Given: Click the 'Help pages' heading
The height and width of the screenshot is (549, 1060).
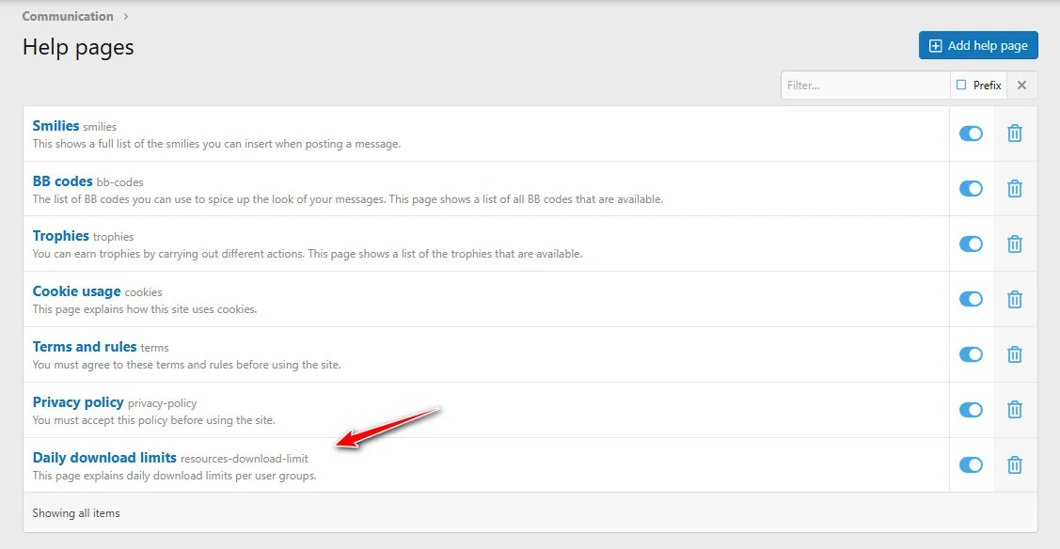Looking at the screenshot, I should pyautogui.click(x=78, y=47).
